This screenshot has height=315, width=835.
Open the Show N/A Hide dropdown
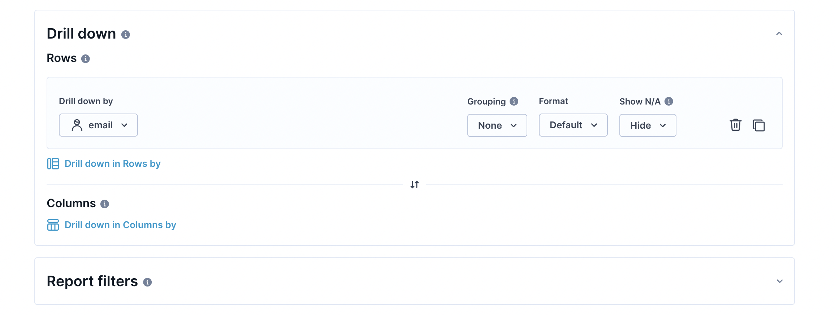click(648, 125)
